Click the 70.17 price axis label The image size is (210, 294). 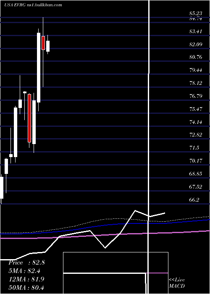click(x=196, y=161)
